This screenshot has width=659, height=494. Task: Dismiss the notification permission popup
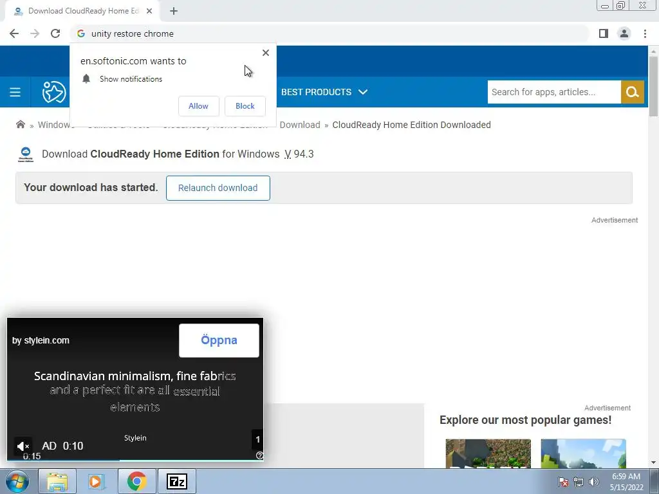266,53
